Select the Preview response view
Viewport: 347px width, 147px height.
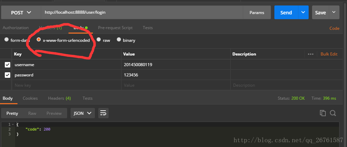(x=54, y=113)
